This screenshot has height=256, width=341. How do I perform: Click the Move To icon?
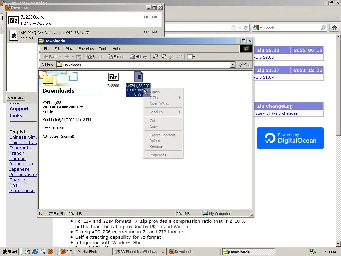click(x=156, y=57)
